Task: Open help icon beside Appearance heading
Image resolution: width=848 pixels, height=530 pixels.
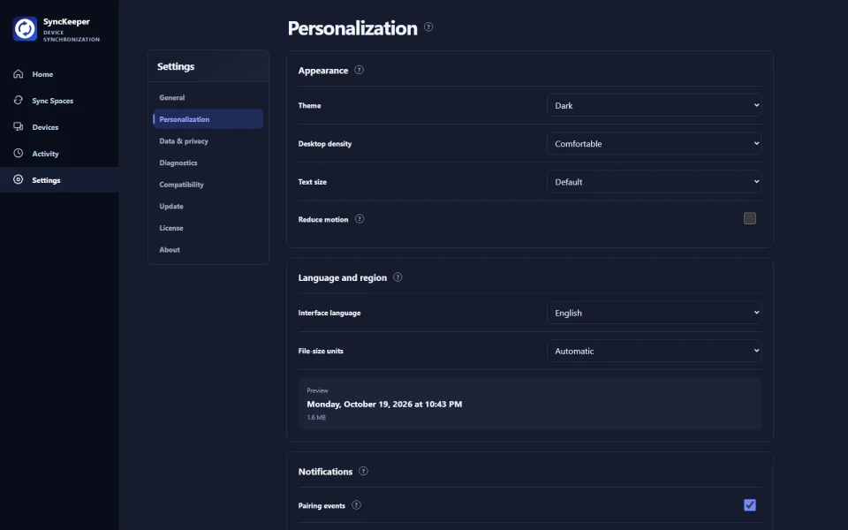Action: (x=360, y=70)
